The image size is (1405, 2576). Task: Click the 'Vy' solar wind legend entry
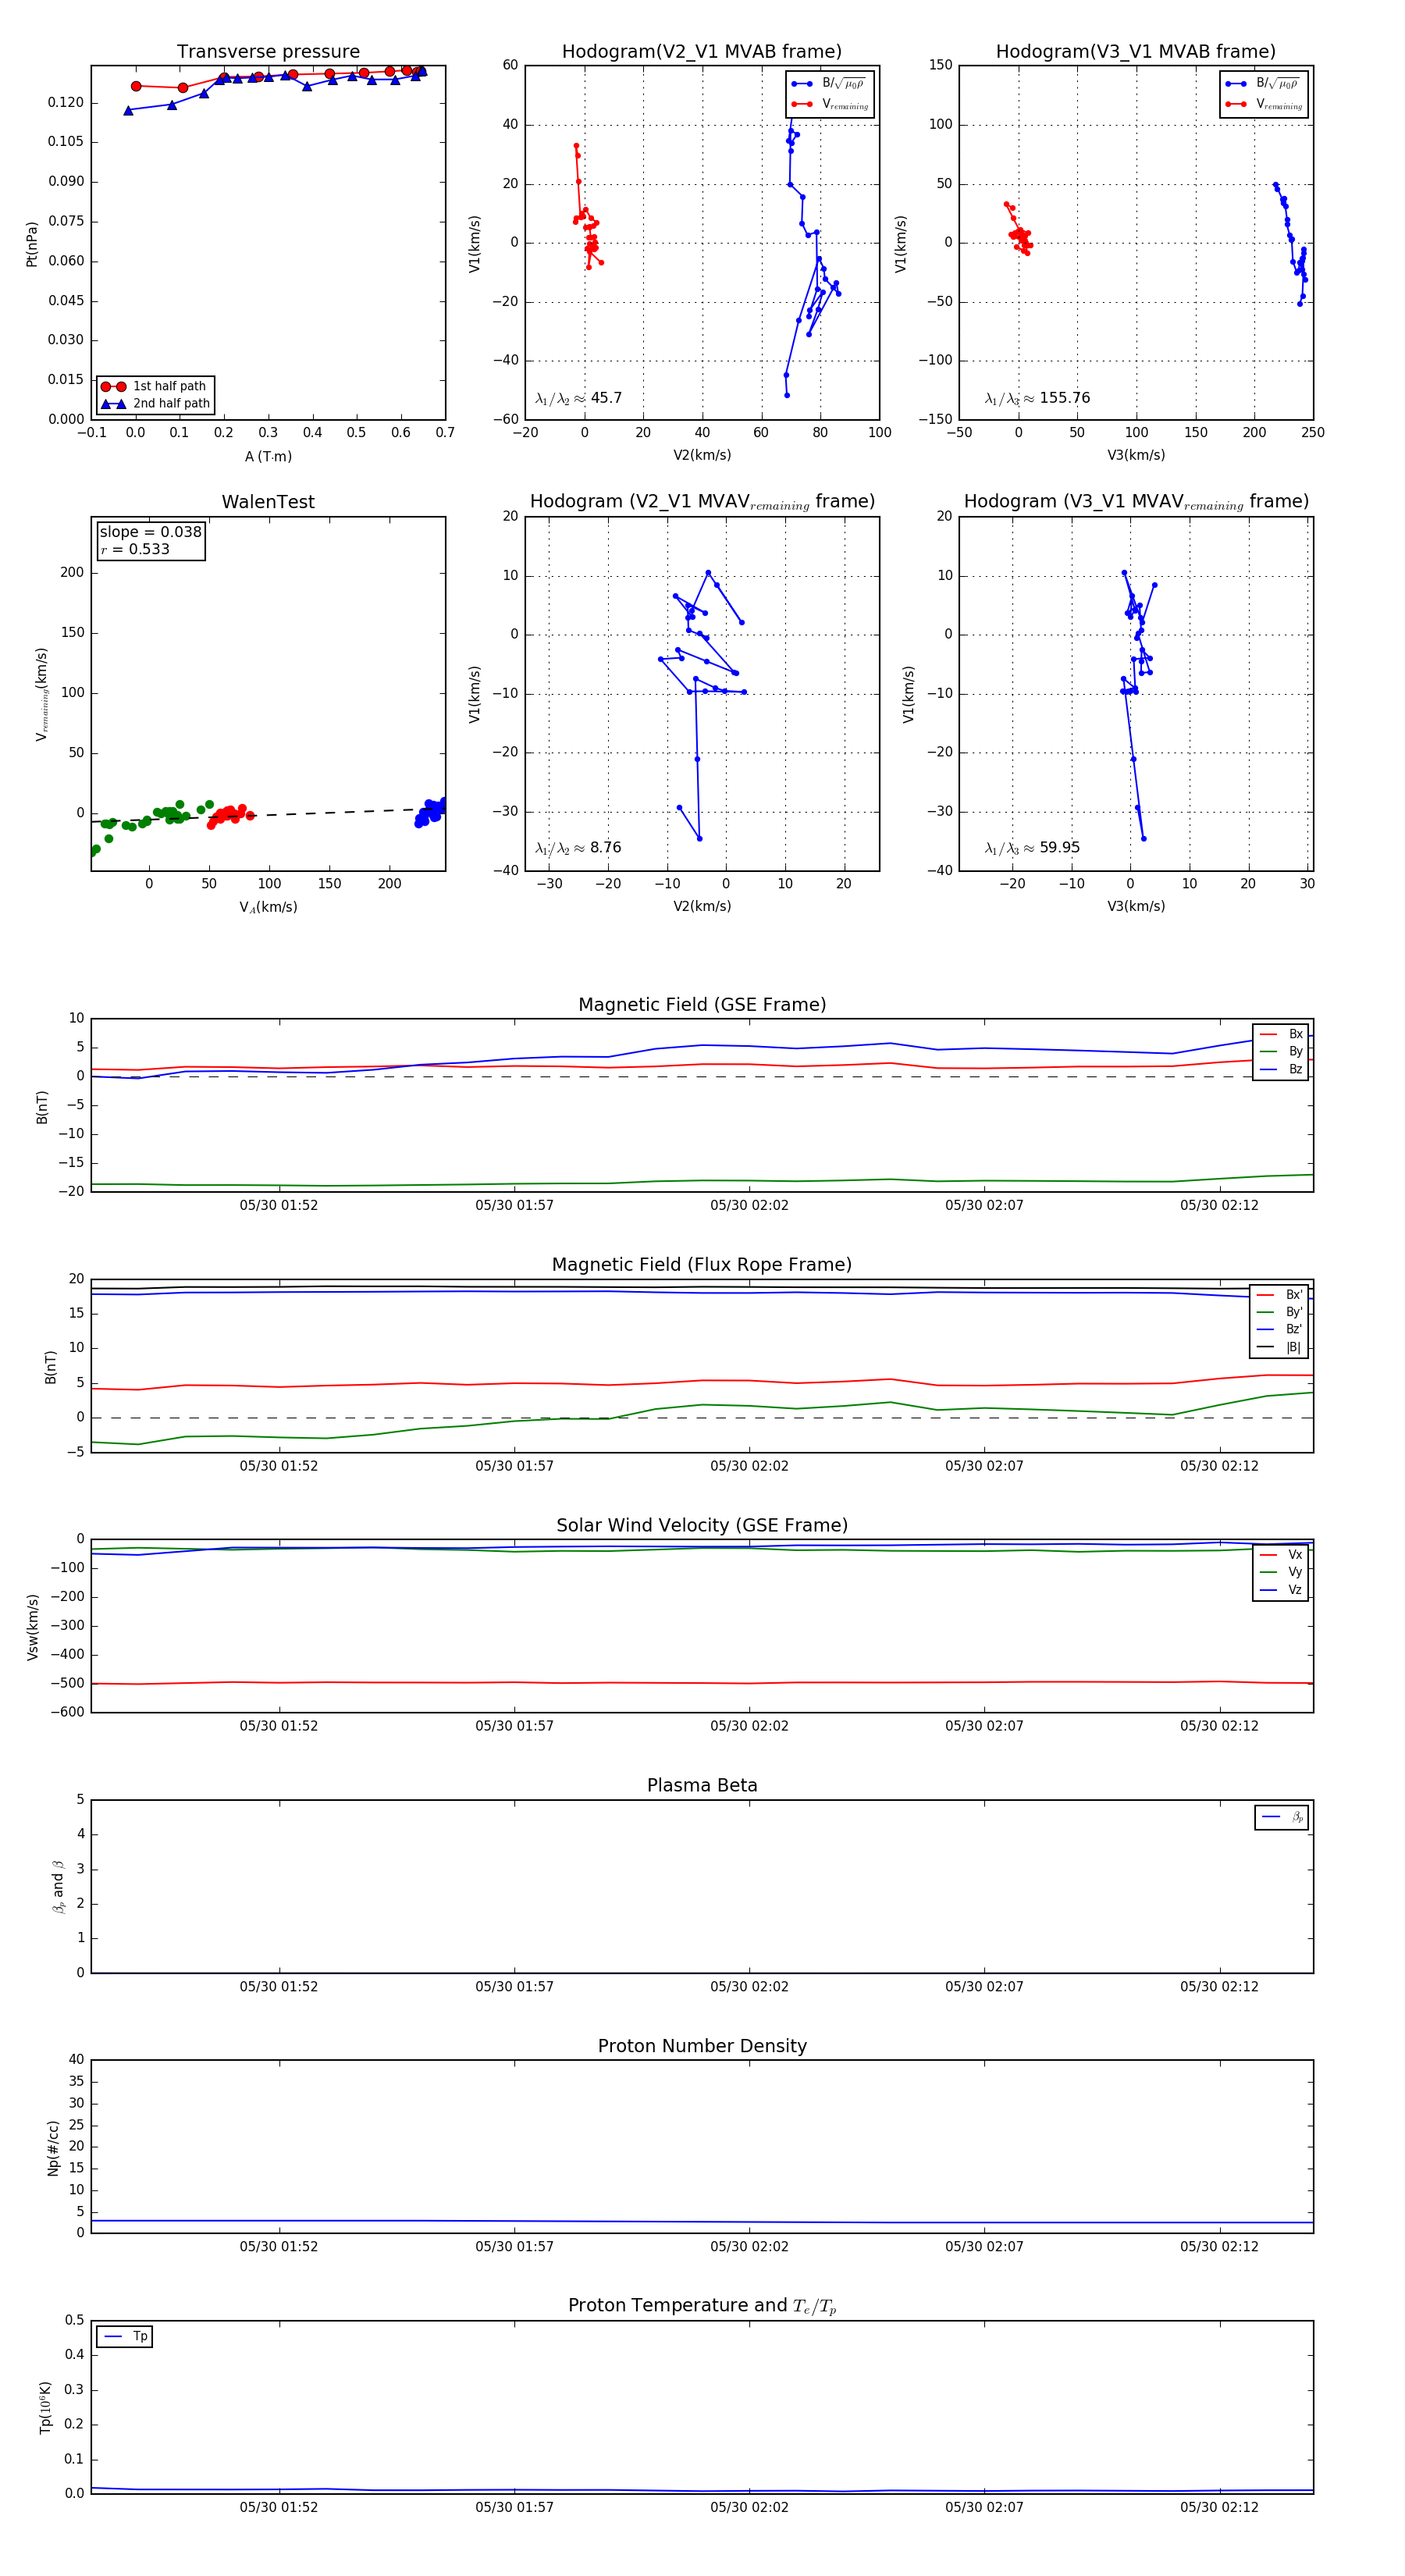(x=1281, y=1573)
